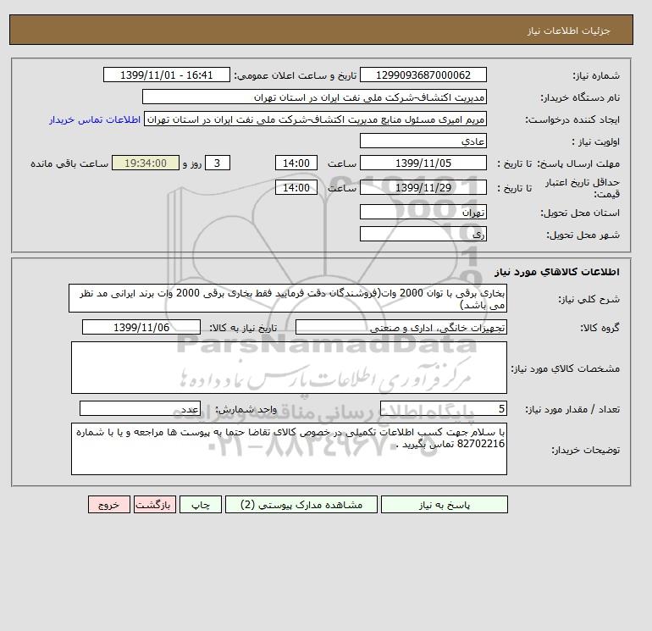Click the نام دستگاه خریدار field
This screenshot has width=652, height=631.
314,97
